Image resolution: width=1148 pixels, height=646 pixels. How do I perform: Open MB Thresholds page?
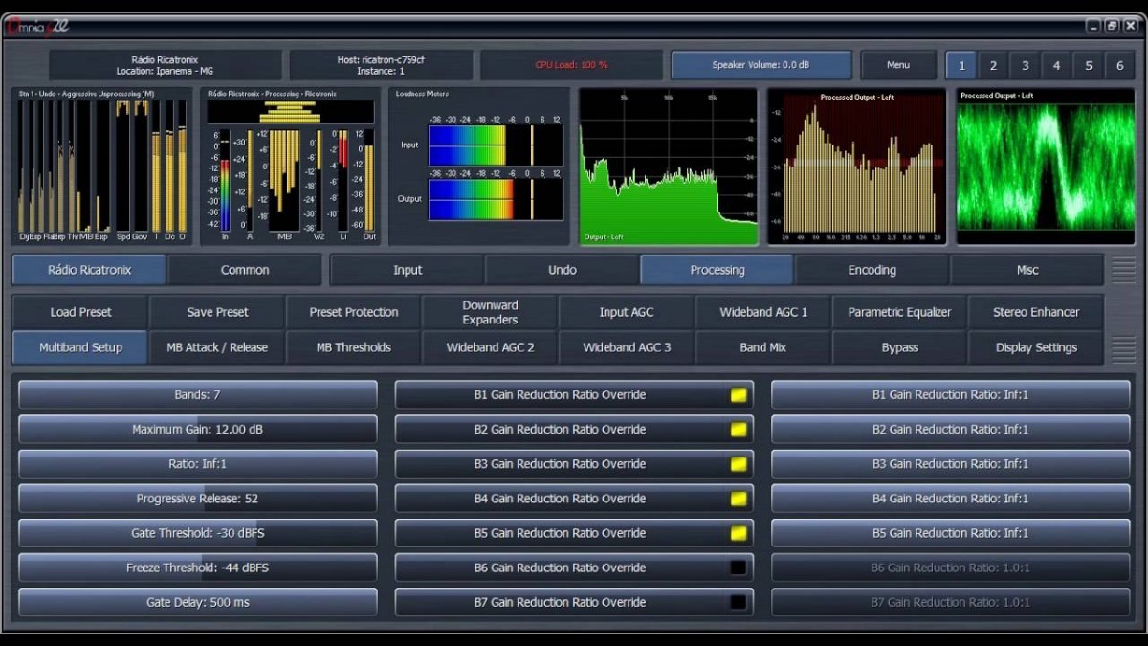click(x=354, y=347)
